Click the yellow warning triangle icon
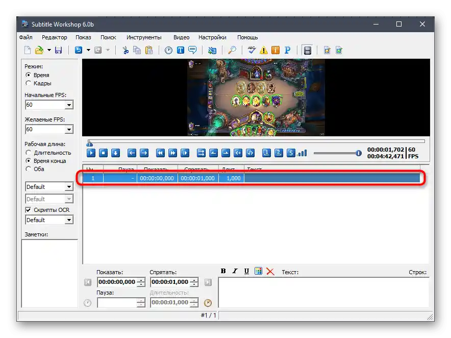The image size is (451, 338). coord(263,50)
